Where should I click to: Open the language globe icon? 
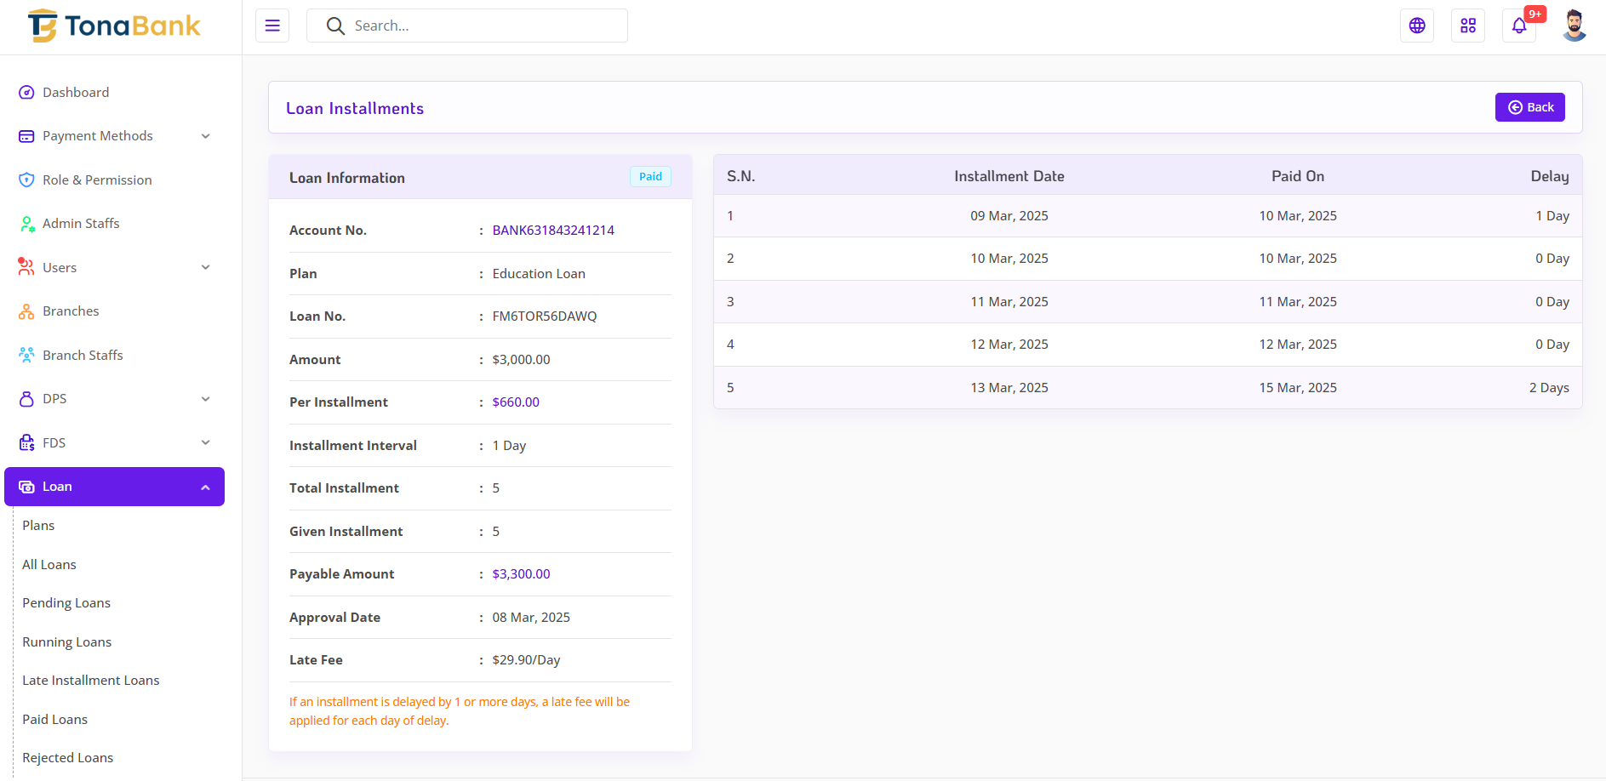pos(1417,26)
